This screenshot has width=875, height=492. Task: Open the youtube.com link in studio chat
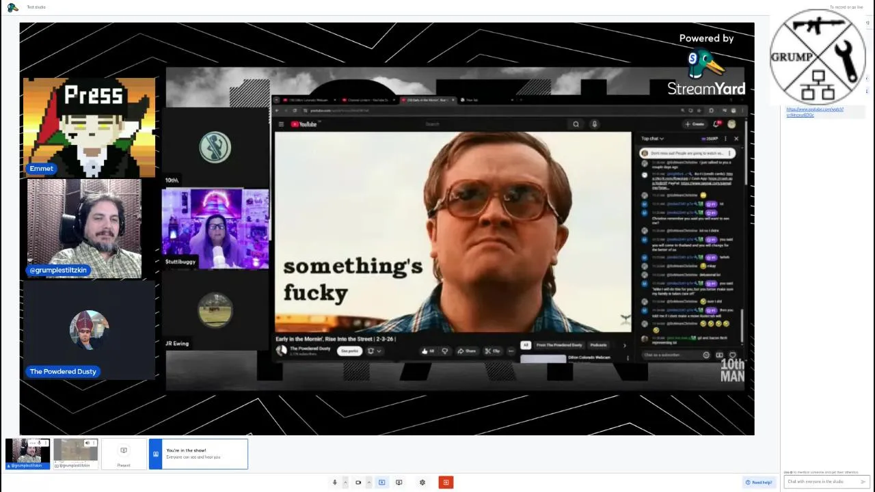coord(815,112)
